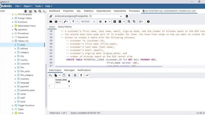The width and height of the screenshot is (205, 115).
Task: Switch to the Properties tab
Action: click(x=68, y=11)
